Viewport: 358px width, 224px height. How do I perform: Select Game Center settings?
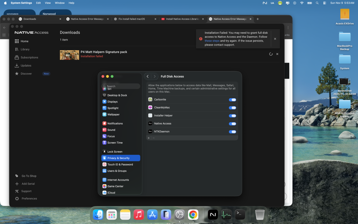coord(121,186)
